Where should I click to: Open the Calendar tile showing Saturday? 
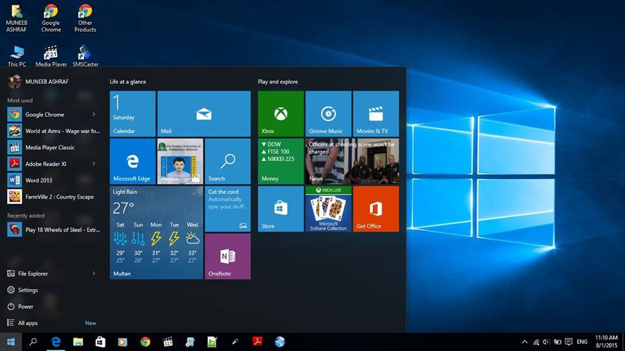[x=132, y=114]
